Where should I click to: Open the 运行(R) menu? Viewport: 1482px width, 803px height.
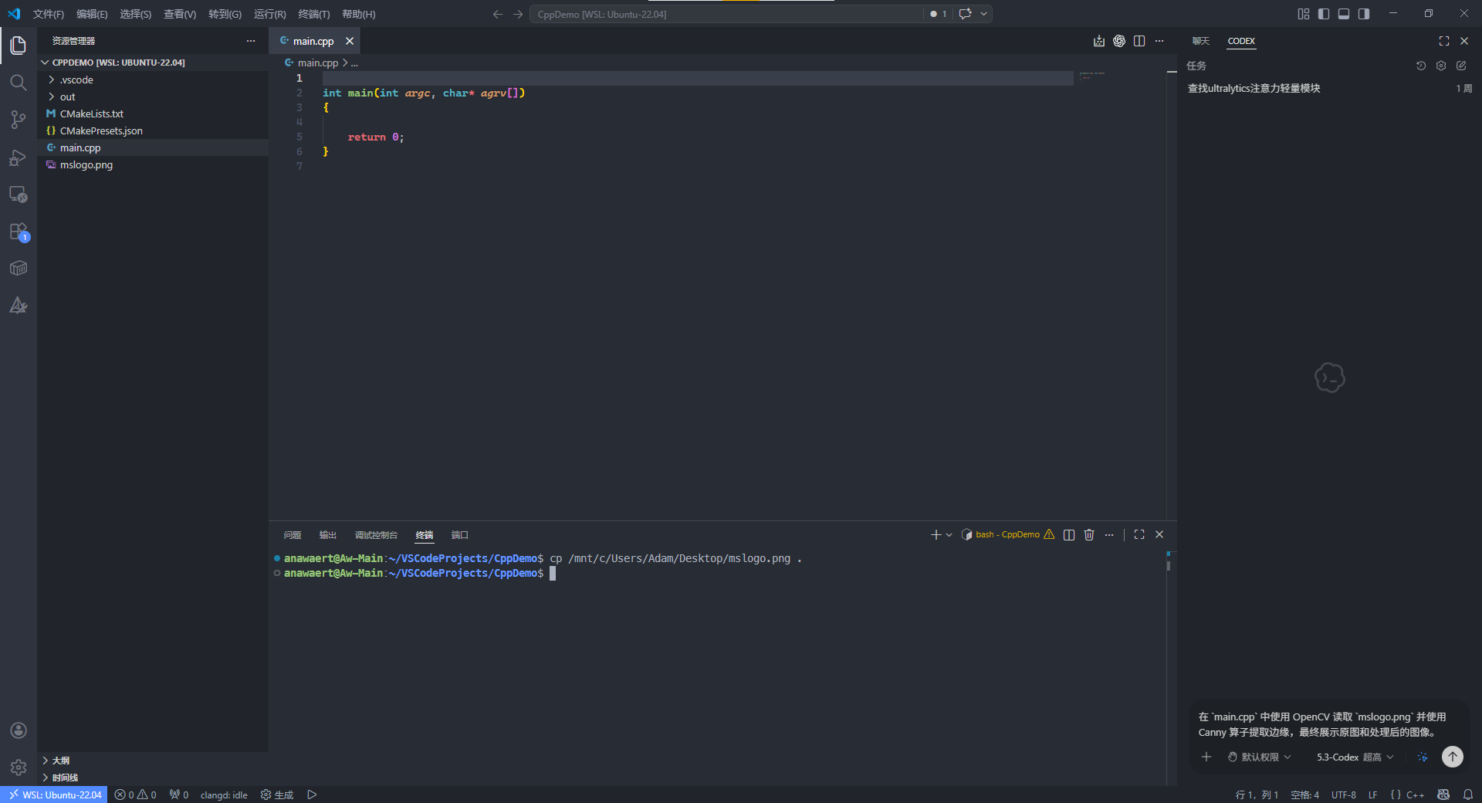point(269,14)
